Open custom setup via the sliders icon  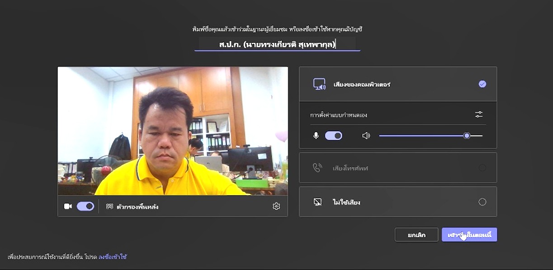479,114
